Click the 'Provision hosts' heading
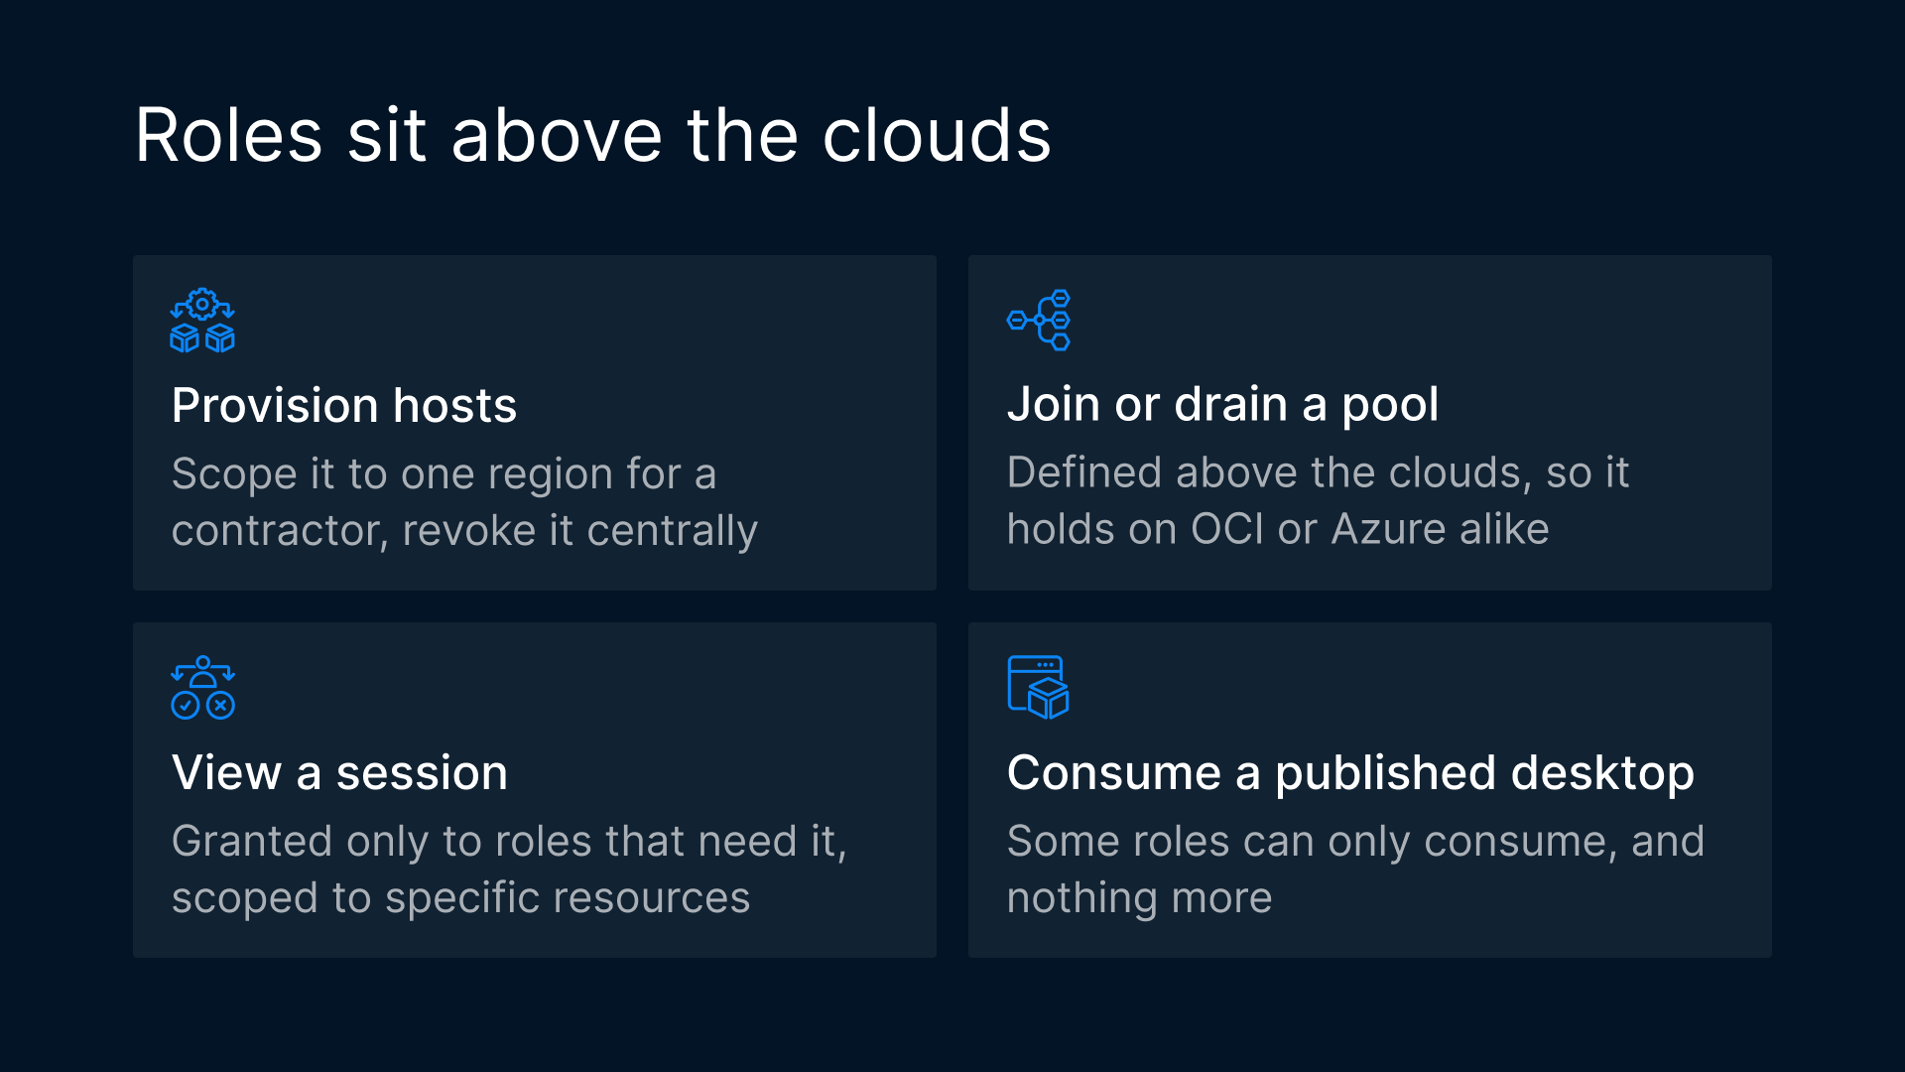 click(344, 405)
